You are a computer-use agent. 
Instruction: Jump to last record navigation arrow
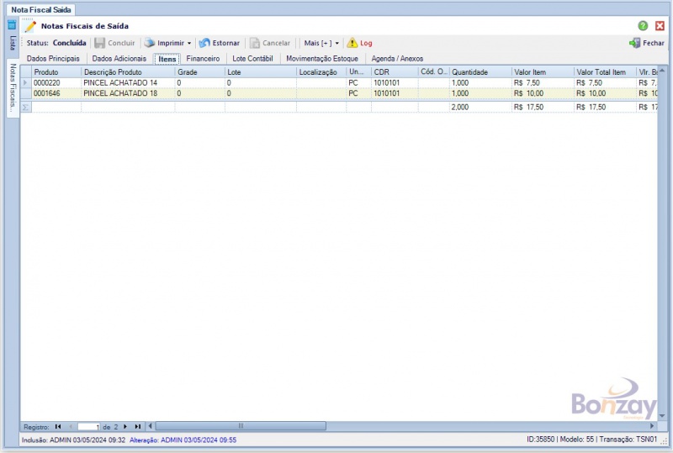pos(137,426)
